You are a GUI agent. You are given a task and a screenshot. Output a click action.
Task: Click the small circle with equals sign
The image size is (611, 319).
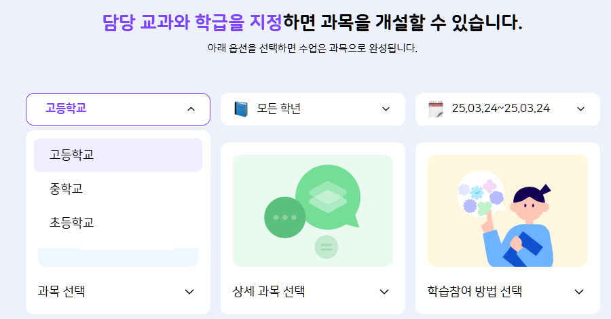[326, 247]
